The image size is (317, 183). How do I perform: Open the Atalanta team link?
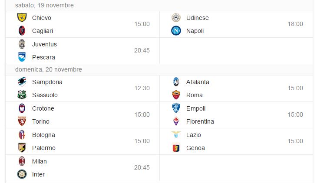198,82
